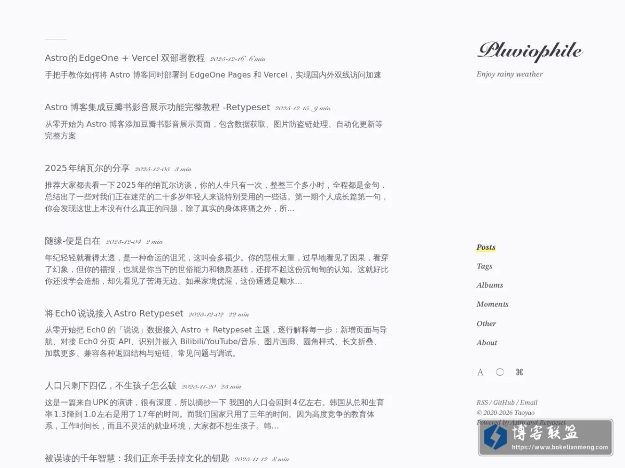Viewport: 625px width, 468px height.
Task: Open the RSS feed link
Action: 482,402
